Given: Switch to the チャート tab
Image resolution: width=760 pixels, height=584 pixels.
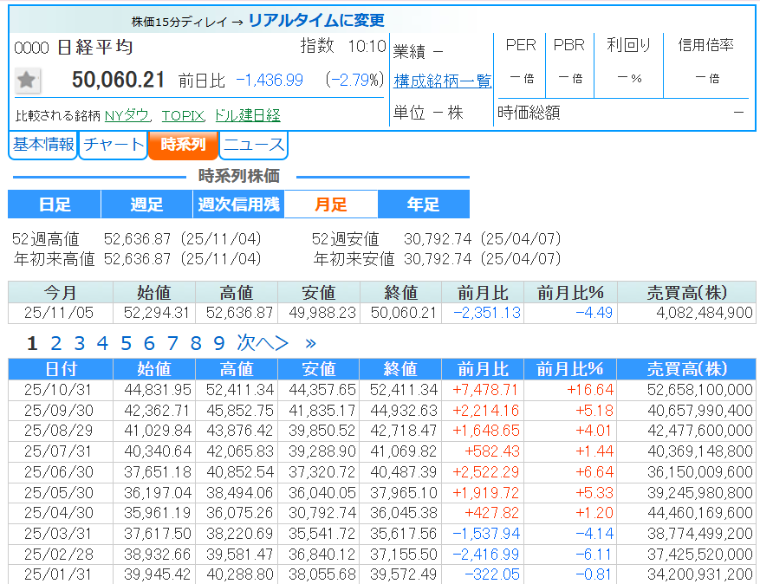Looking at the screenshot, I should point(113,145).
